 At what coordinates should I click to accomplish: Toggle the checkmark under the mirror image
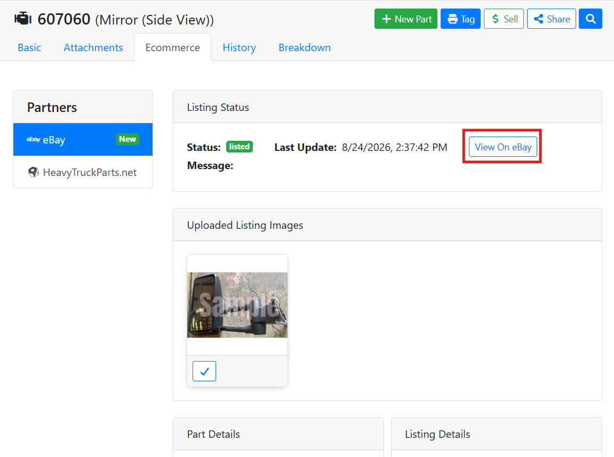(204, 371)
